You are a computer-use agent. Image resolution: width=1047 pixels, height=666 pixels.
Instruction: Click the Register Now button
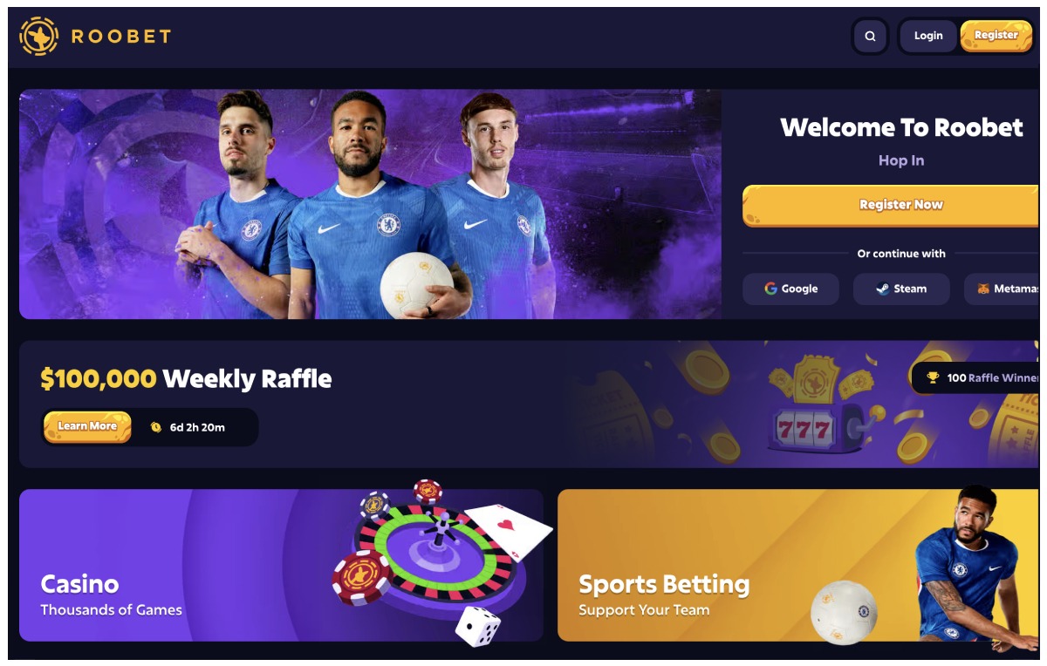coord(900,205)
